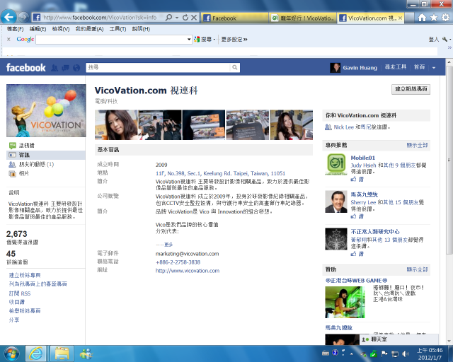Click the Internet Explorer taskbar icon
The height and width of the screenshot is (362, 453).
pyautogui.click(x=36, y=354)
